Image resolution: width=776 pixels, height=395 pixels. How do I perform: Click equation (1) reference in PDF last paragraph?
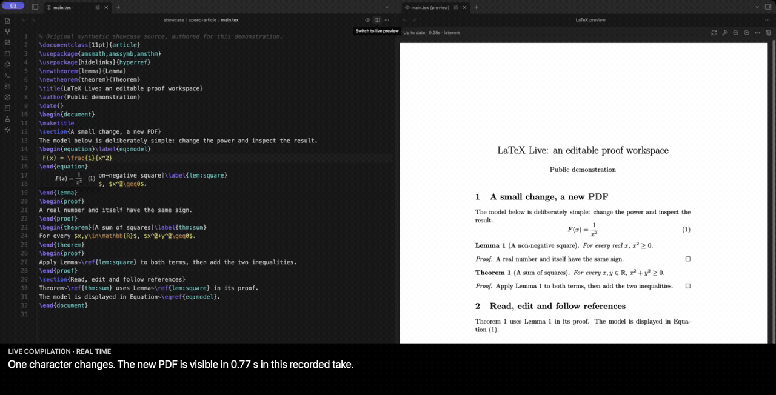[x=493, y=330]
